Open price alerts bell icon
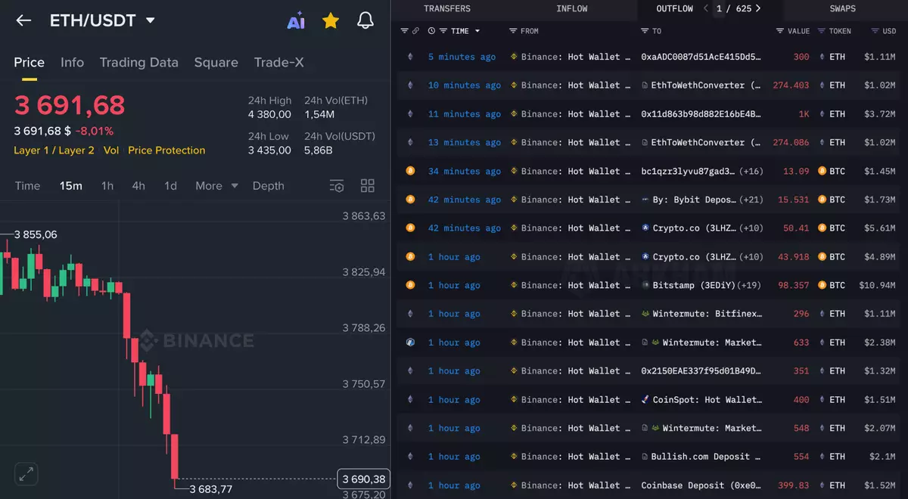Viewport: 908px width, 499px height. pos(365,21)
